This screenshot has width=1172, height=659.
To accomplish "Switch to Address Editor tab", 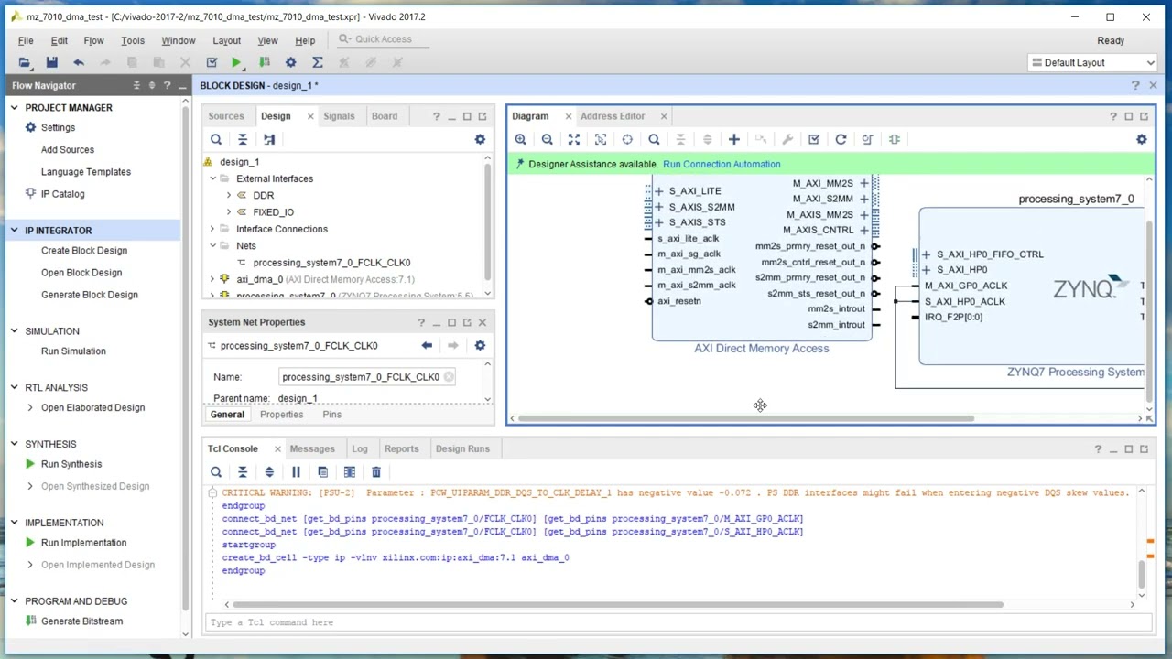I will 613,116.
